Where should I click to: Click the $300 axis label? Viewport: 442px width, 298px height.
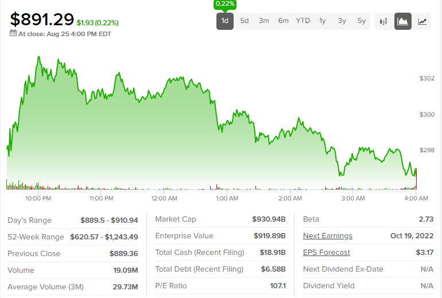(x=427, y=114)
